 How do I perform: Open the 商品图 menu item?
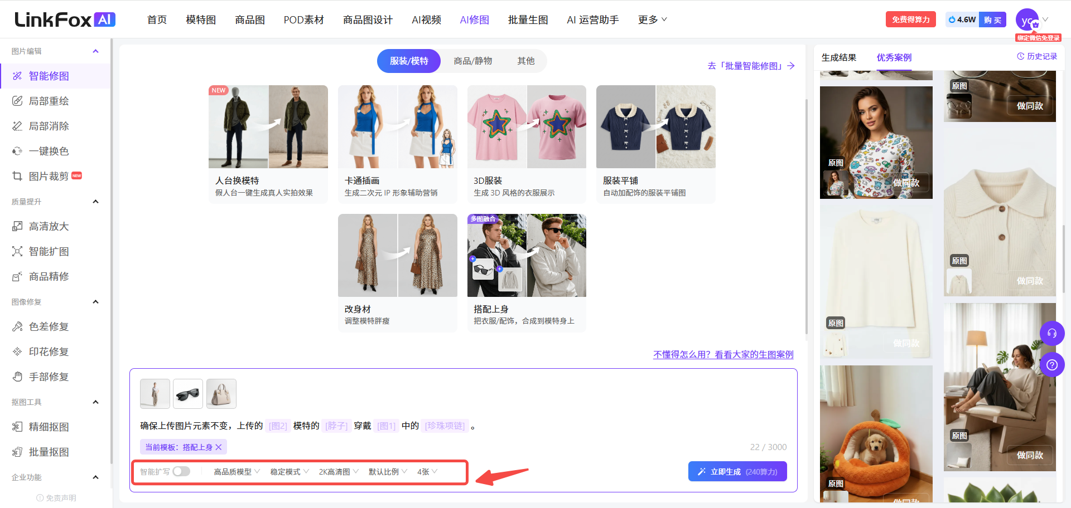pos(250,19)
